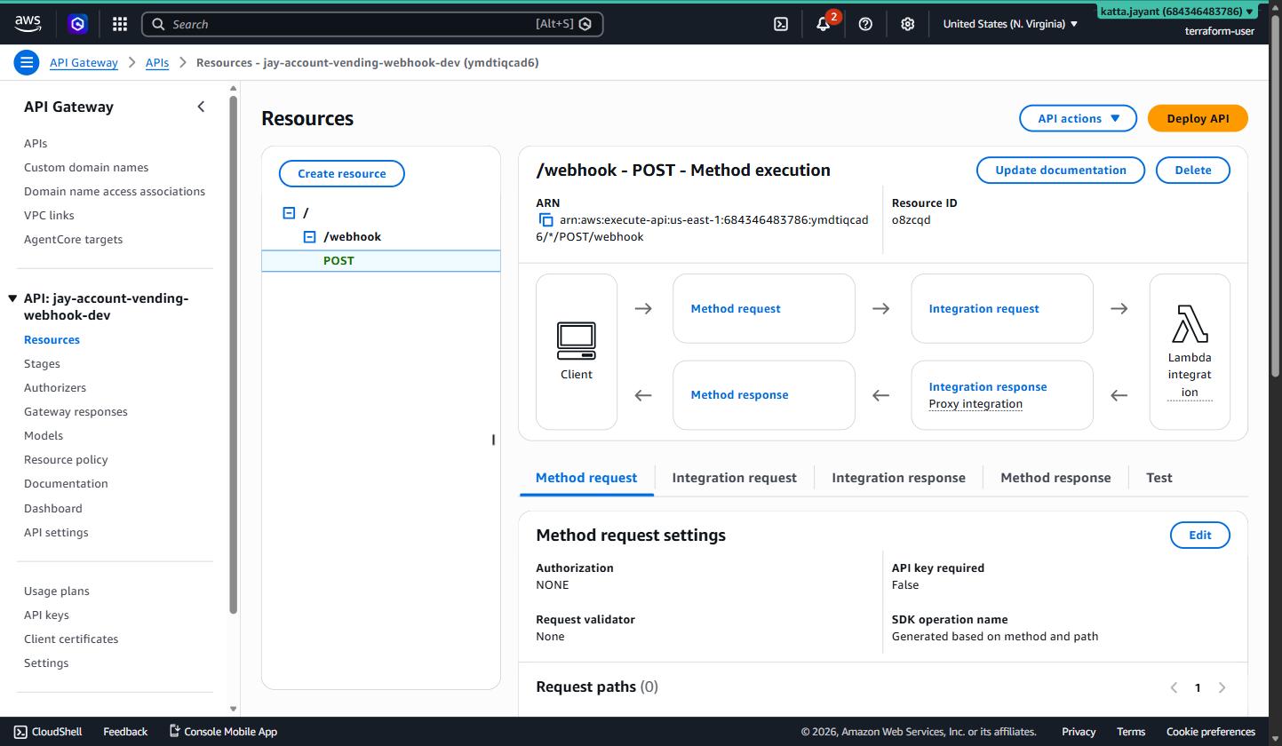Open Integration request in flow diagram

point(983,309)
